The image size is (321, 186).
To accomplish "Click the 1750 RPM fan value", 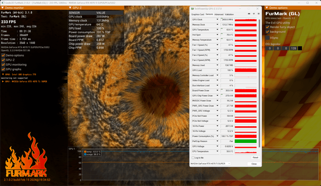I will click(227, 50).
